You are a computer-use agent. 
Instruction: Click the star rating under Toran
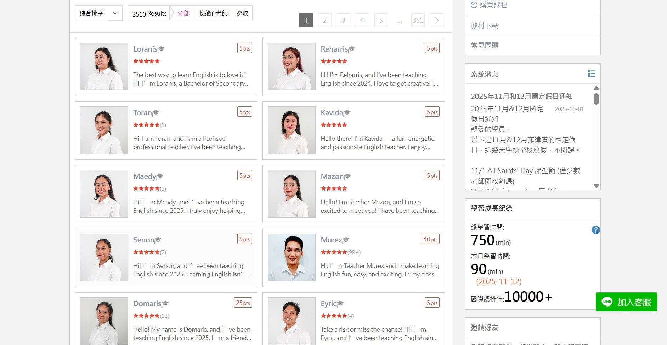[x=146, y=125]
